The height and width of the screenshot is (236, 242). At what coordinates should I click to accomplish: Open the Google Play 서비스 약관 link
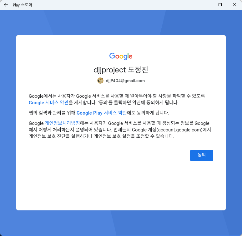(102, 113)
